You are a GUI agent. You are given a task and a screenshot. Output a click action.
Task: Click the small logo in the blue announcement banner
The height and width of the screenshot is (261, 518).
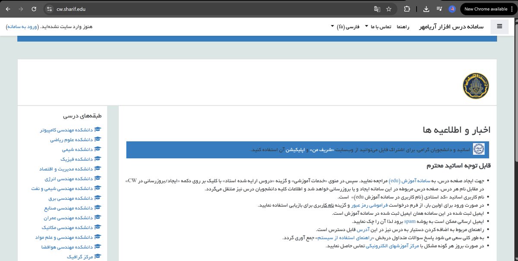pyautogui.click(x=479, y=149)
